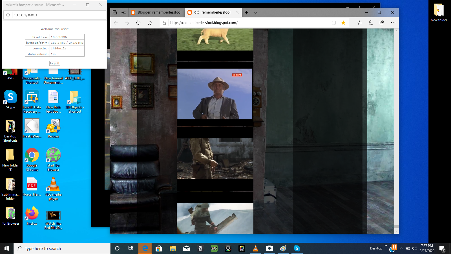Show hidden system tray icons
The width and height of the screenshot is (451, 254).
401,248
